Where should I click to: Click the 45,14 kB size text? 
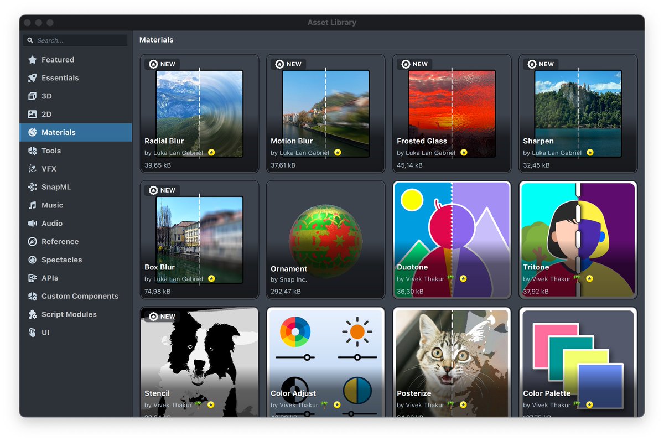coord(409,165)
